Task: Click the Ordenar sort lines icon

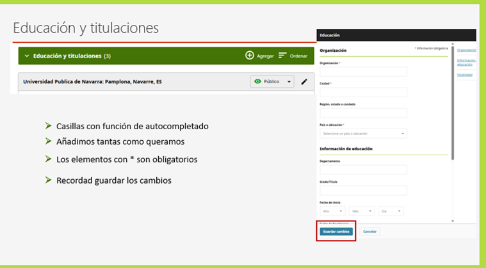Action: click(282, 56)
